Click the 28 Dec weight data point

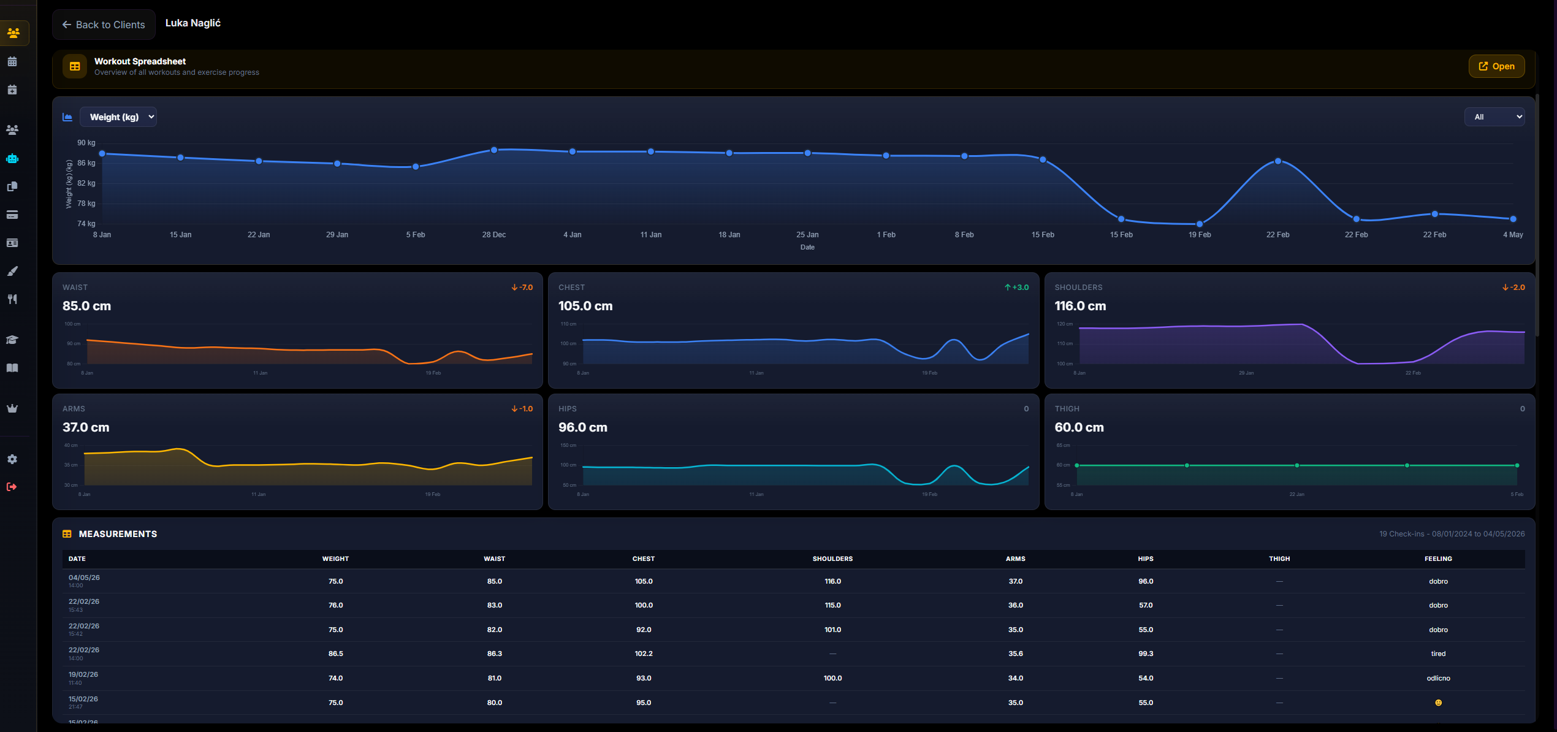[494, 150]
